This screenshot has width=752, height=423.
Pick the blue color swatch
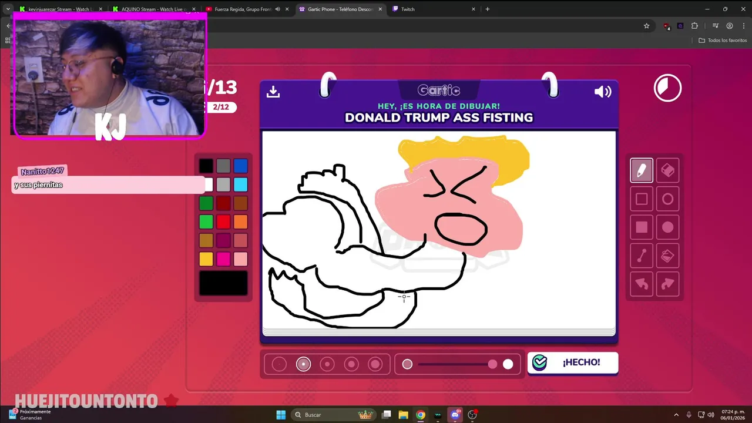pyautogui.click(x=240, y=166)
